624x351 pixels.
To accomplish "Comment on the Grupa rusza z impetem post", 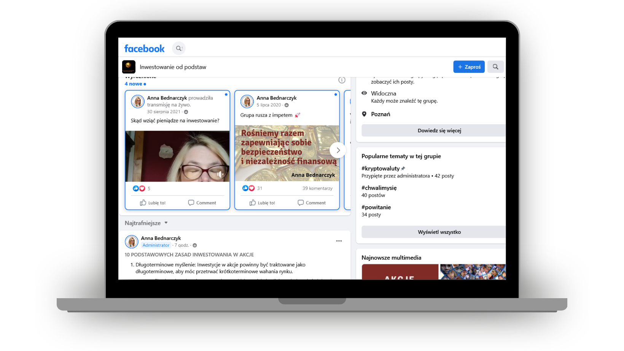I will tap(312, 203).
